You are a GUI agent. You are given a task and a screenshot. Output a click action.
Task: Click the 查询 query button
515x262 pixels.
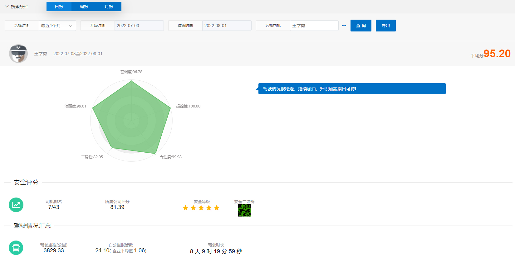(x=361, y=26)
